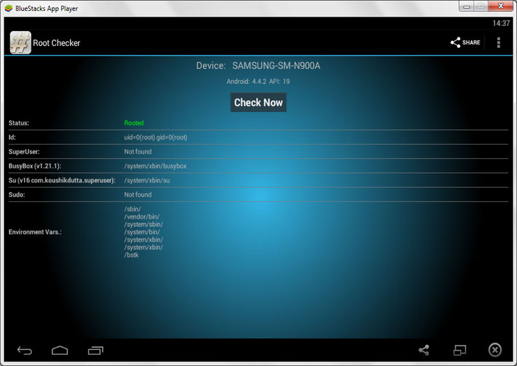Click the Id: row label
Image resolution: width=517 pixels, height=366 pixels.
(x=12, y=137)
